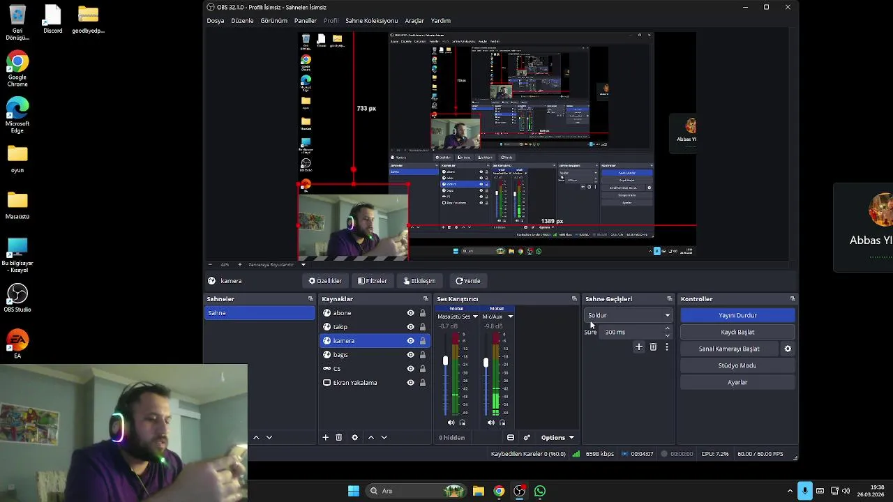The height and width of the screenshot is (502, 893).
Task: Click Sanal Kamerayı Başlat button
Action: (x=729, y=349)
